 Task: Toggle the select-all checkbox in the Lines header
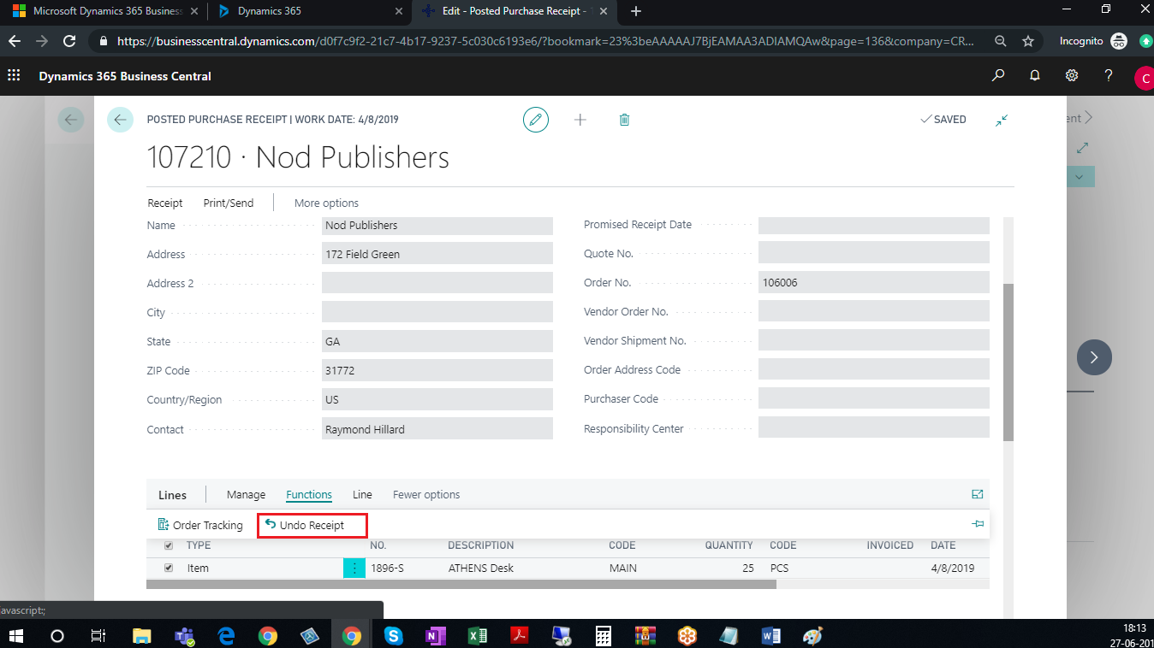[x=169, y=545]
